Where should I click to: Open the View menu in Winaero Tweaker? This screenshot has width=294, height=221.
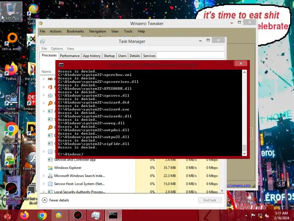115,31
